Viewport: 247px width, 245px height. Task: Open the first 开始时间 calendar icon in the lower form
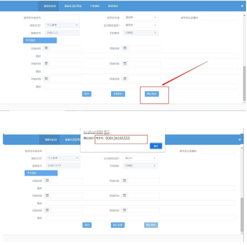coord(47,180)
